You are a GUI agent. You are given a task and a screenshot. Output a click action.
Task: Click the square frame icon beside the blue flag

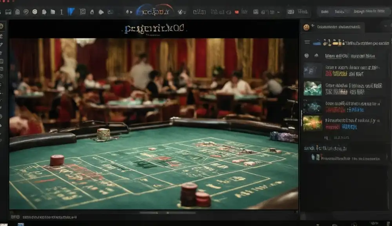[x=83, y=12]
